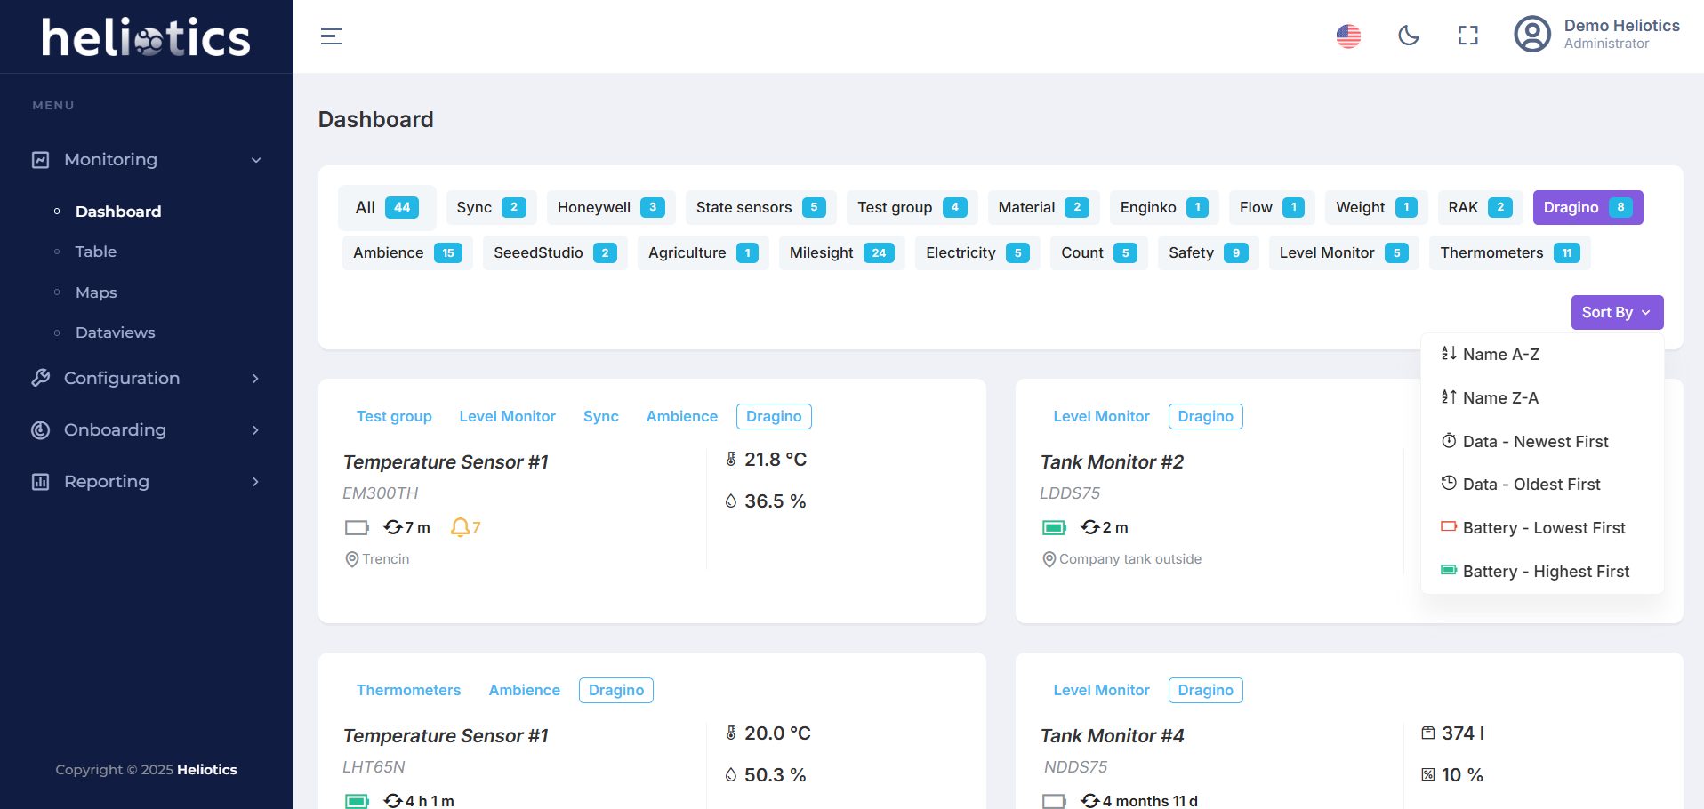
Task: Open Tank Monitor #2 card title
Action: (1112, 462)
